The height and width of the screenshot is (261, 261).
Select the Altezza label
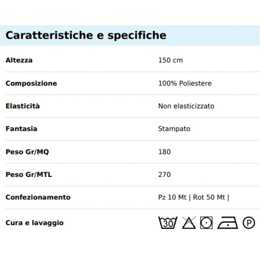point(19,60)
